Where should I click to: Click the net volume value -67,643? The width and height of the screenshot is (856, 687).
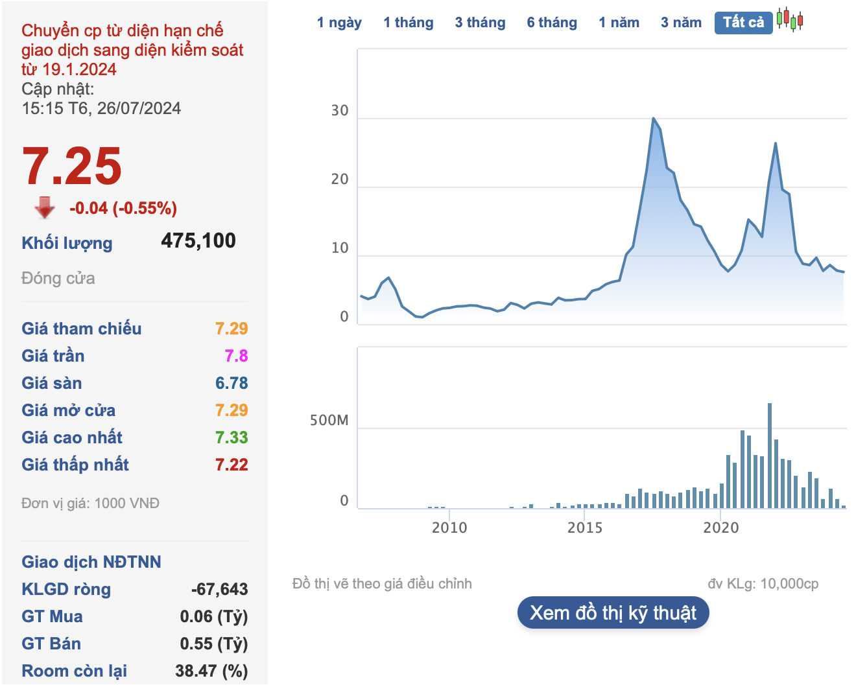click(219, 589)
